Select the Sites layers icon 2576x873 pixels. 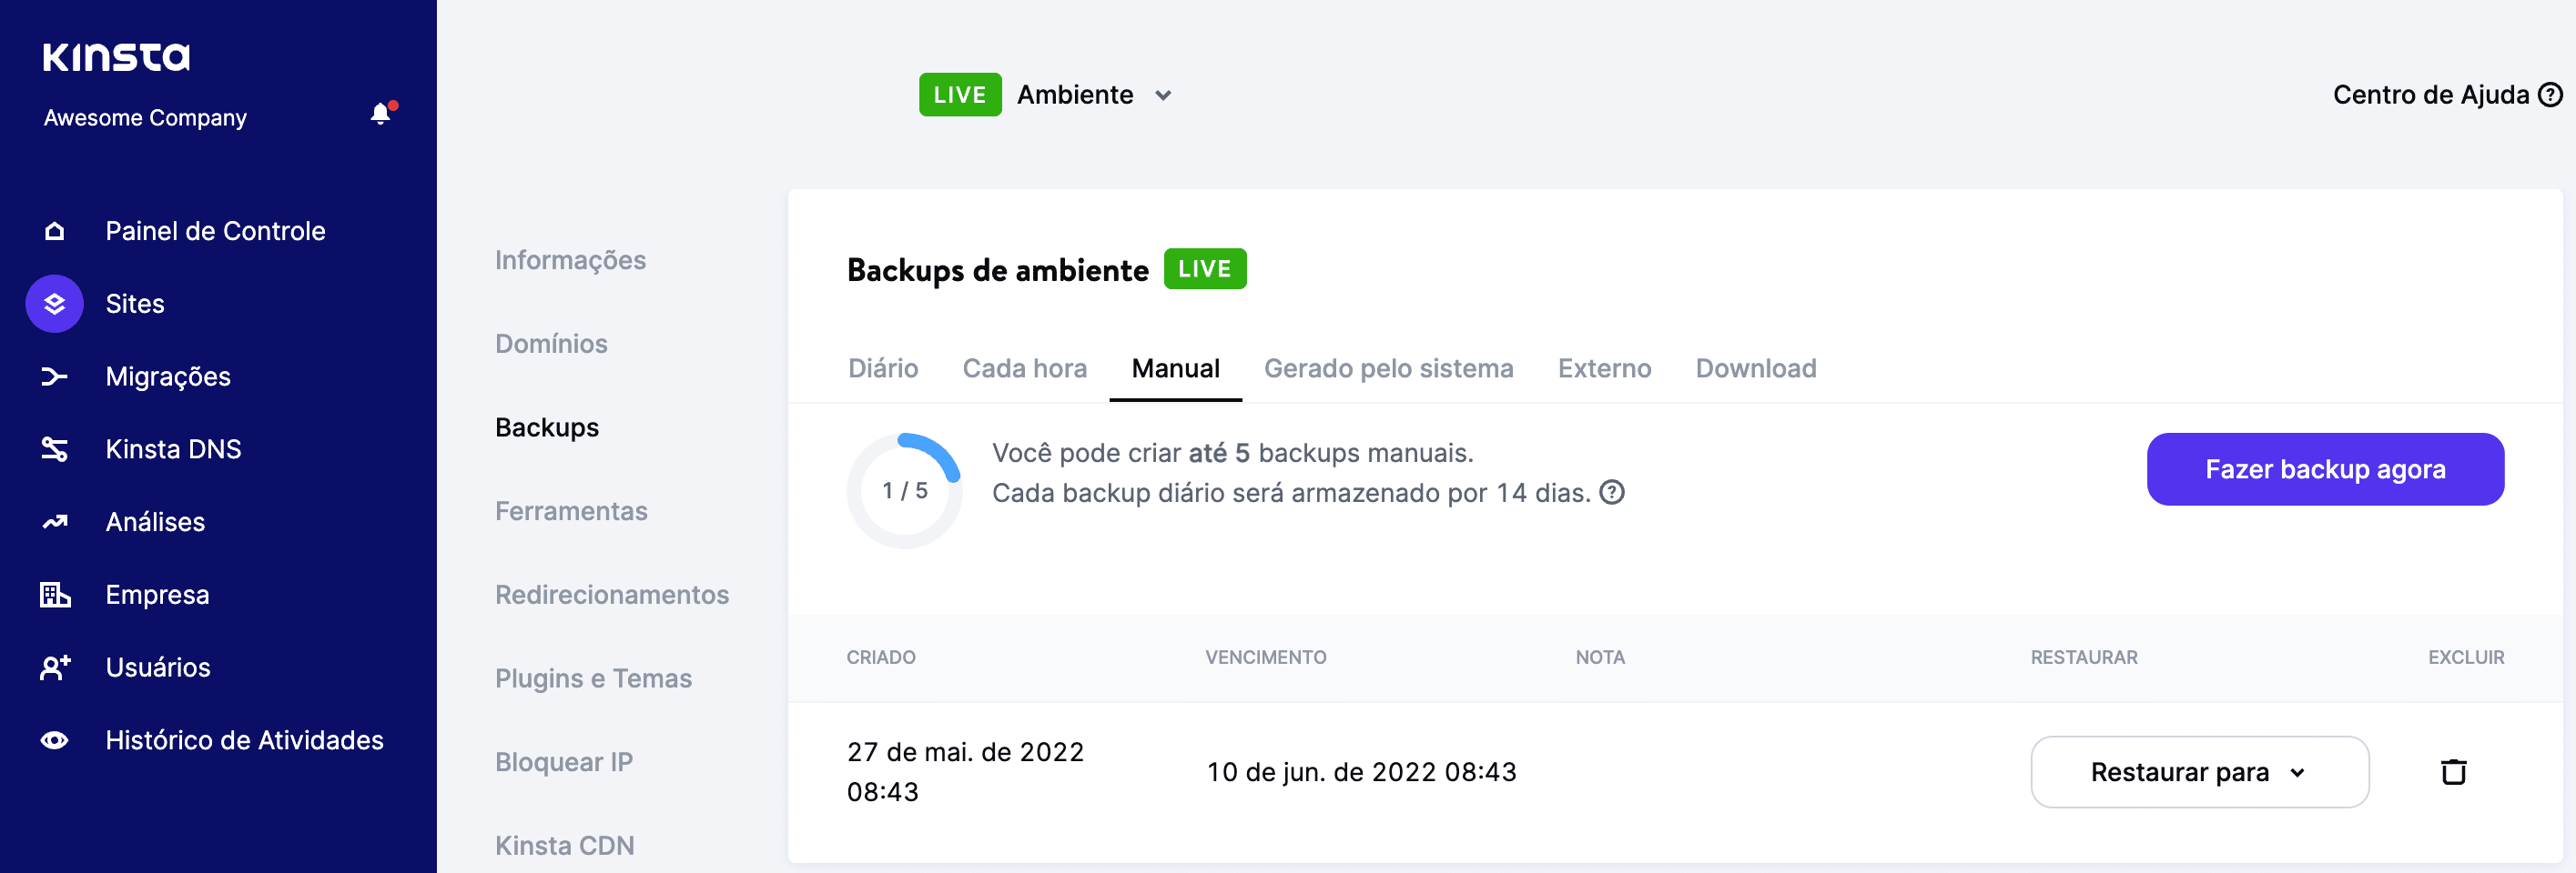click(54, 304)
